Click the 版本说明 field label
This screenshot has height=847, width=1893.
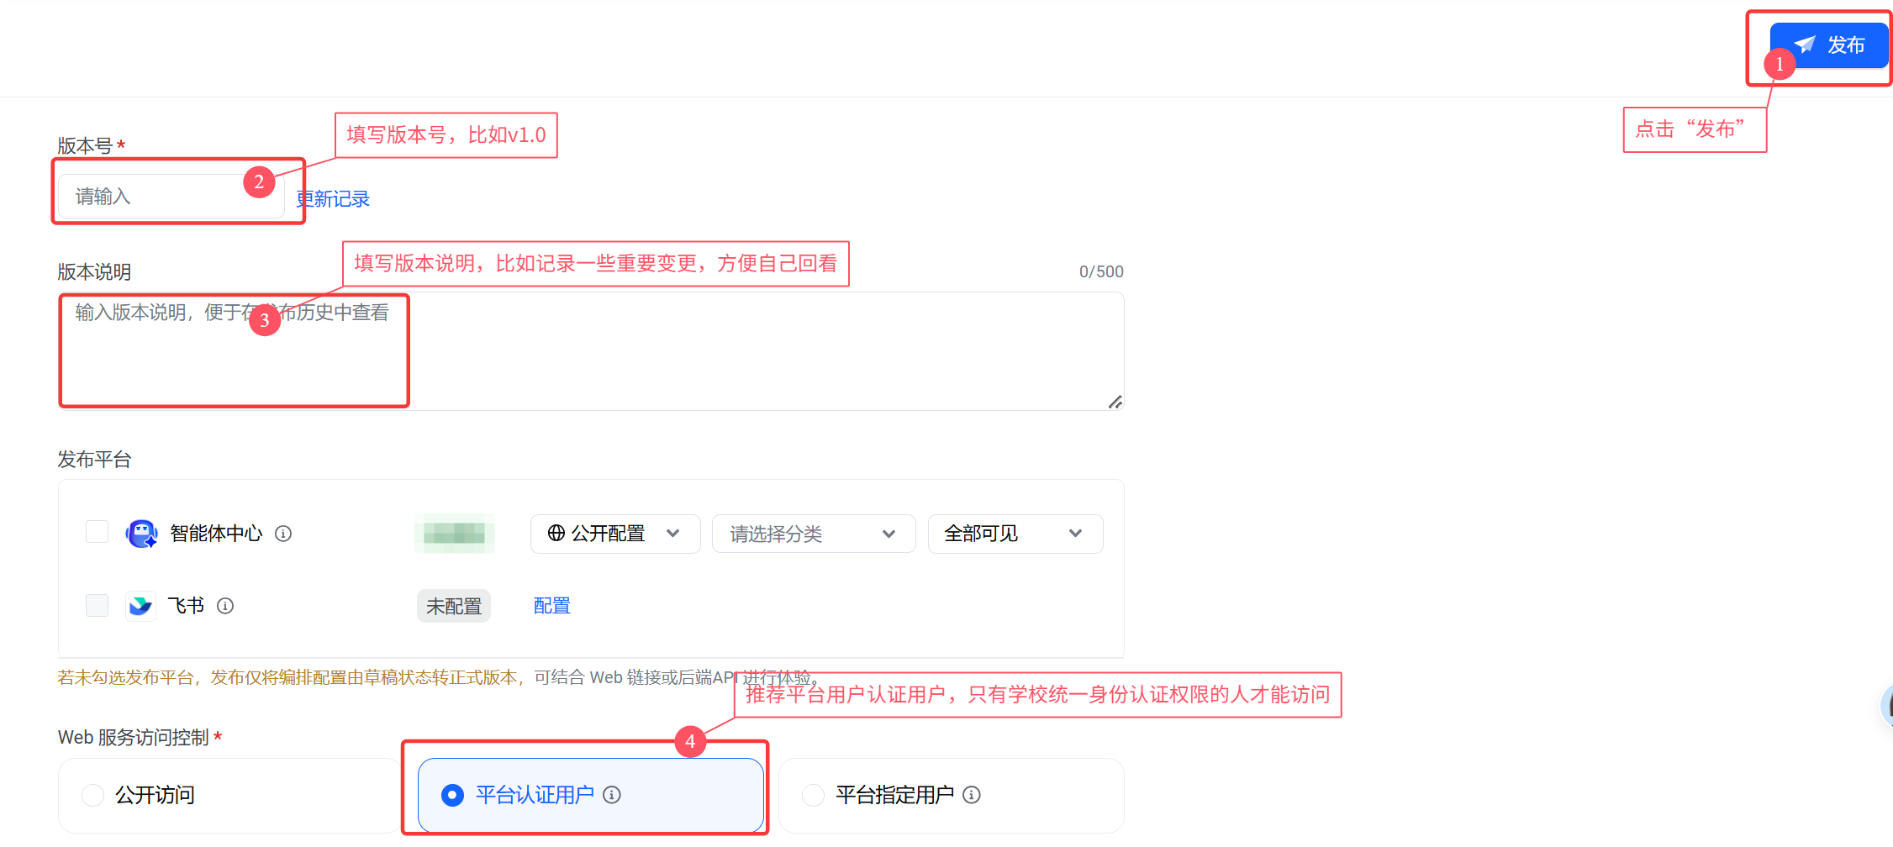tap(94, 272)
